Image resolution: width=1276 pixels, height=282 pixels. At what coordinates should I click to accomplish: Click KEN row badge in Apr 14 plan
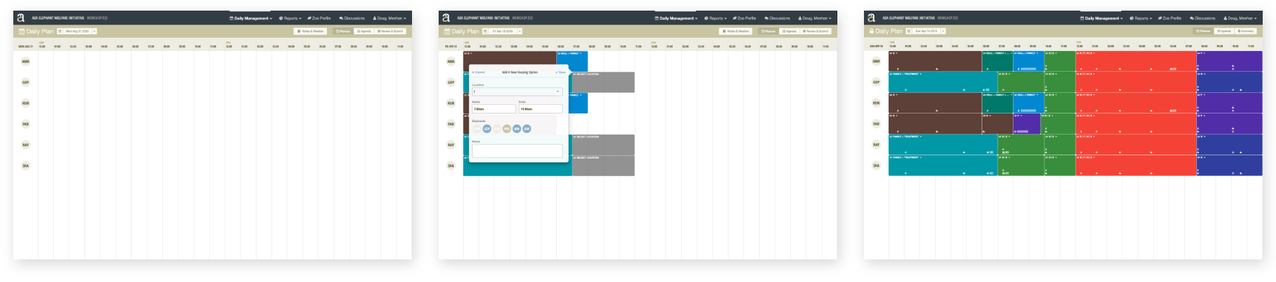pyautogui.click(x=876, y=104)
